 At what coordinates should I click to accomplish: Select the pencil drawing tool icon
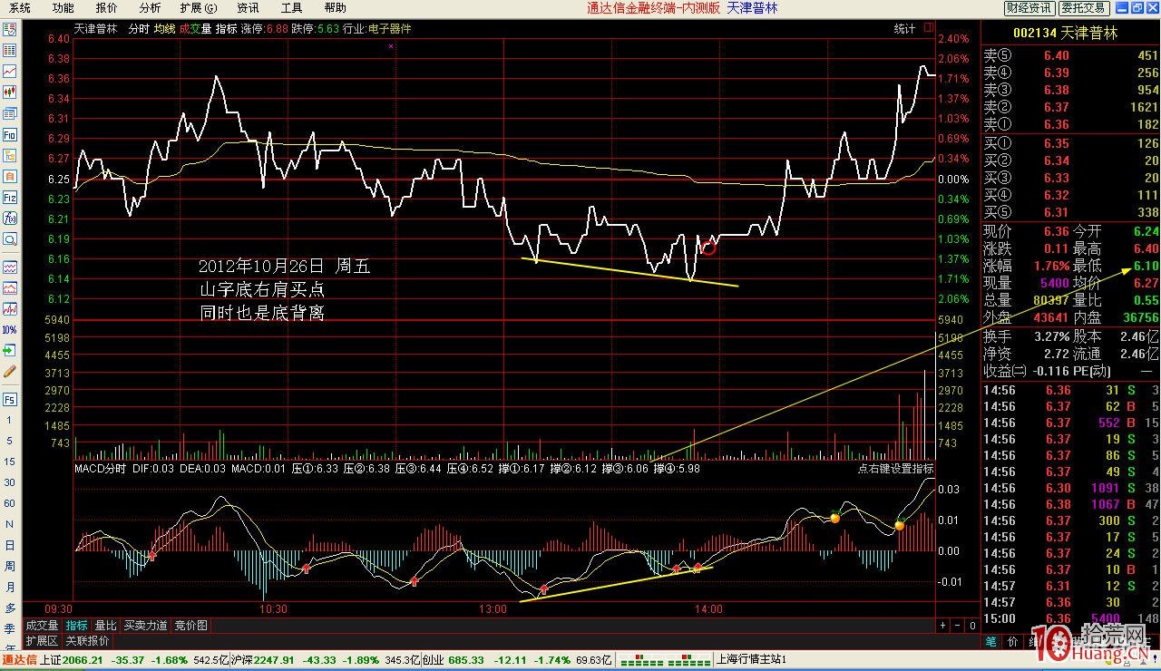pos(10,371)
